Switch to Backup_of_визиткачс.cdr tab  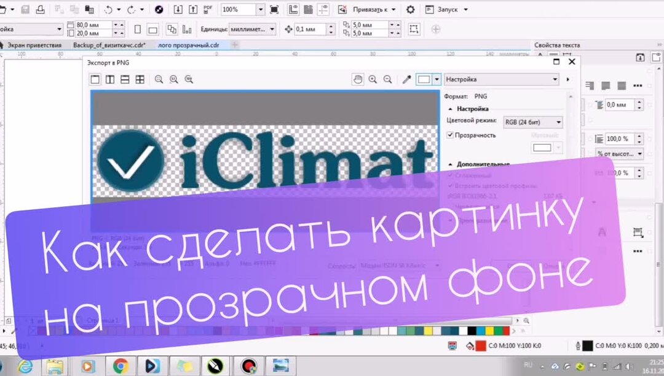click(109, 45)
